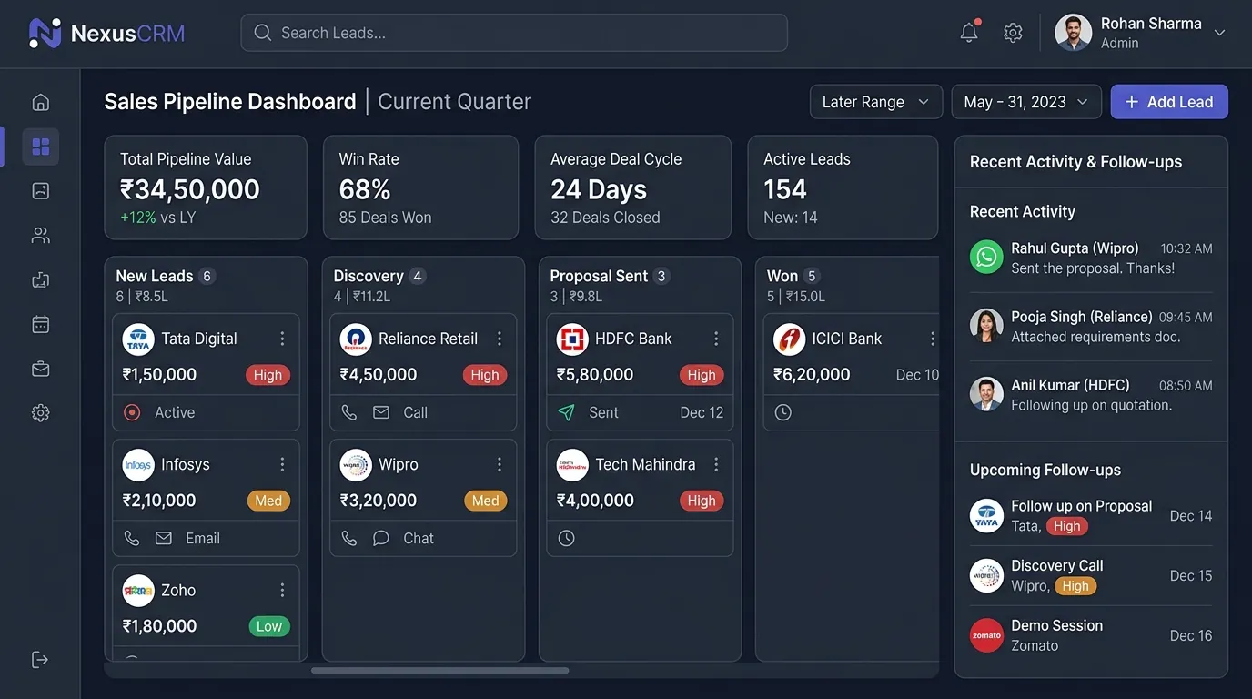Open the Active Leads 154 card
This screenshot has width=1252, height=699.
tap(843, 187)
